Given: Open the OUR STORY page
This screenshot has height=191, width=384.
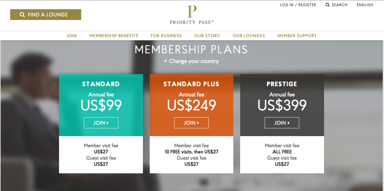Looking at the screenshot, I should click(x=207, y=35).
